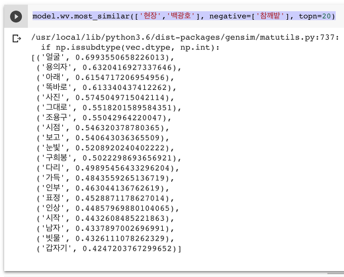Image resolution: width=344 pixels, height=277 pixels.
Task: Click the output toggle icon beside results
Action: point(17,38)
